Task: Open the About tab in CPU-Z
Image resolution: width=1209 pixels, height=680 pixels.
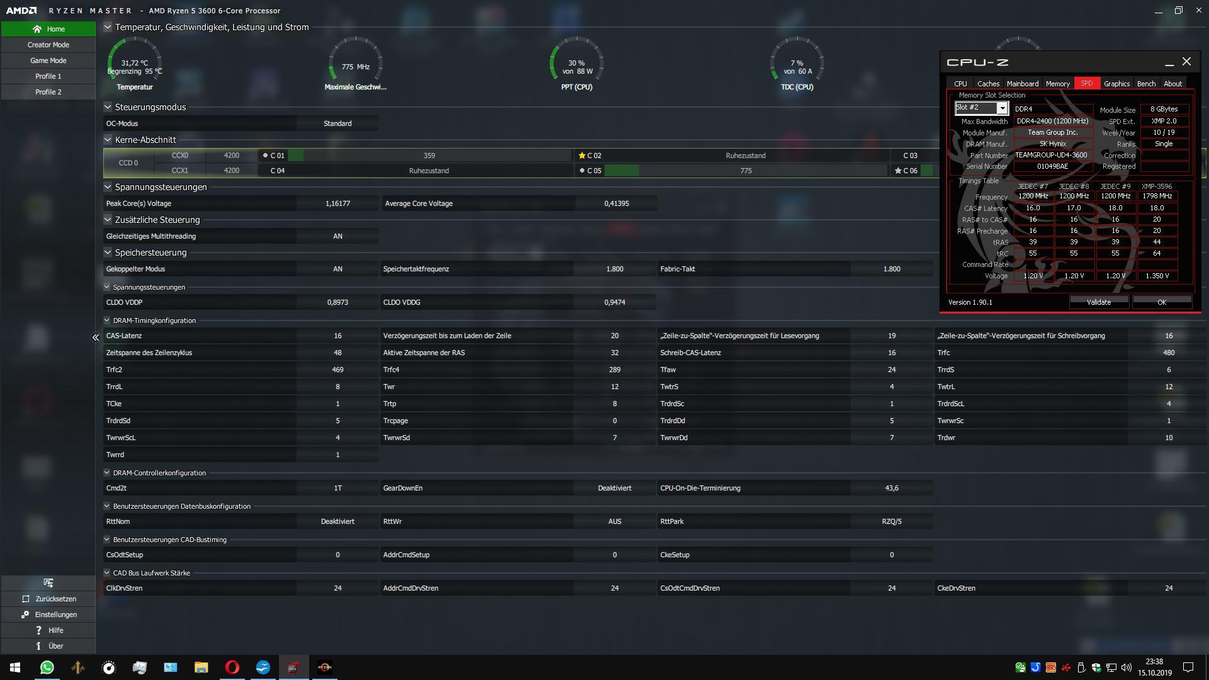Action: pyautogui.click(x=1172, y=83)
